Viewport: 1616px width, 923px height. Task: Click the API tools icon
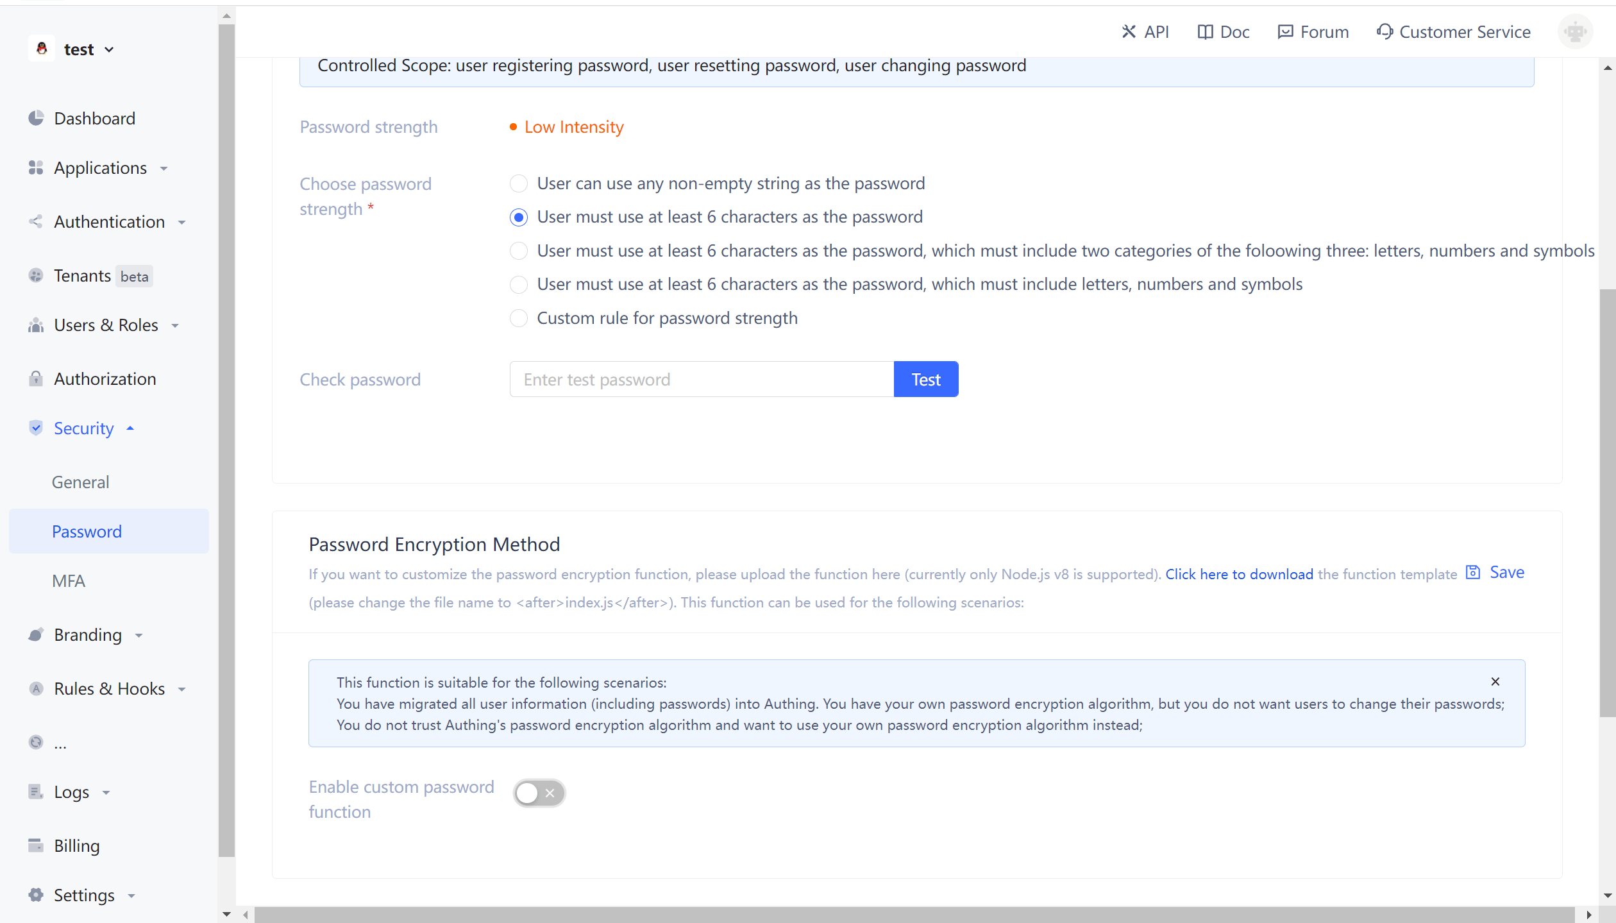[1129, 31]
